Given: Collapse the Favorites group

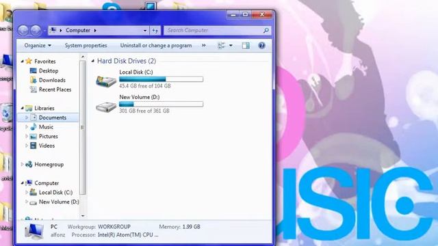Looking at the screenshot, I should (x=23, y=61).
